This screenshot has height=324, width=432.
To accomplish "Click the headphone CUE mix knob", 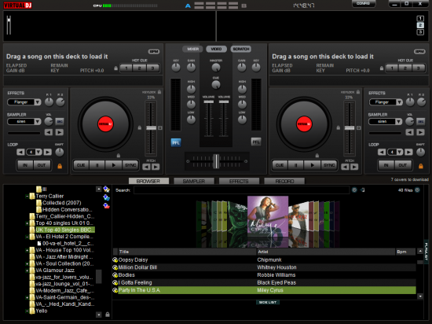I will point(216,85).
